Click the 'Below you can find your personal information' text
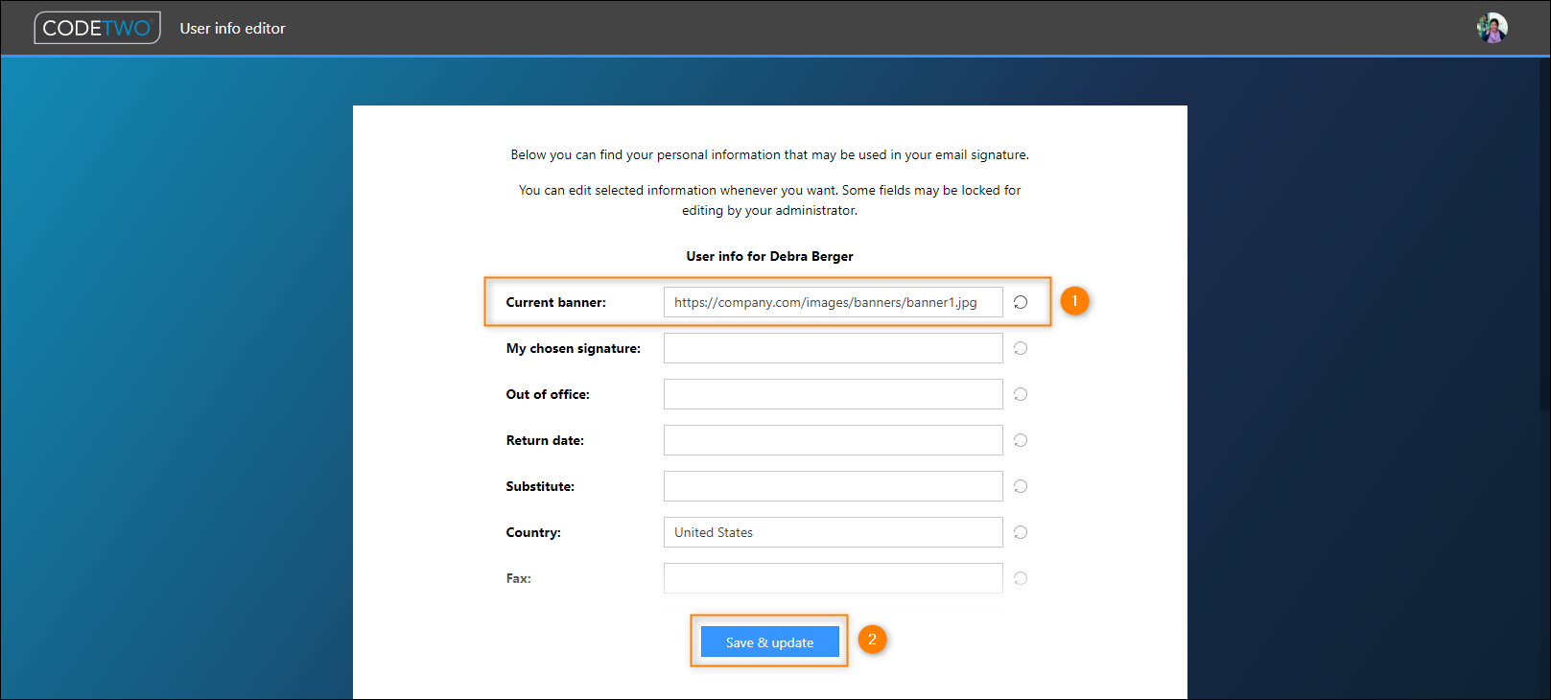 [769, 154]
